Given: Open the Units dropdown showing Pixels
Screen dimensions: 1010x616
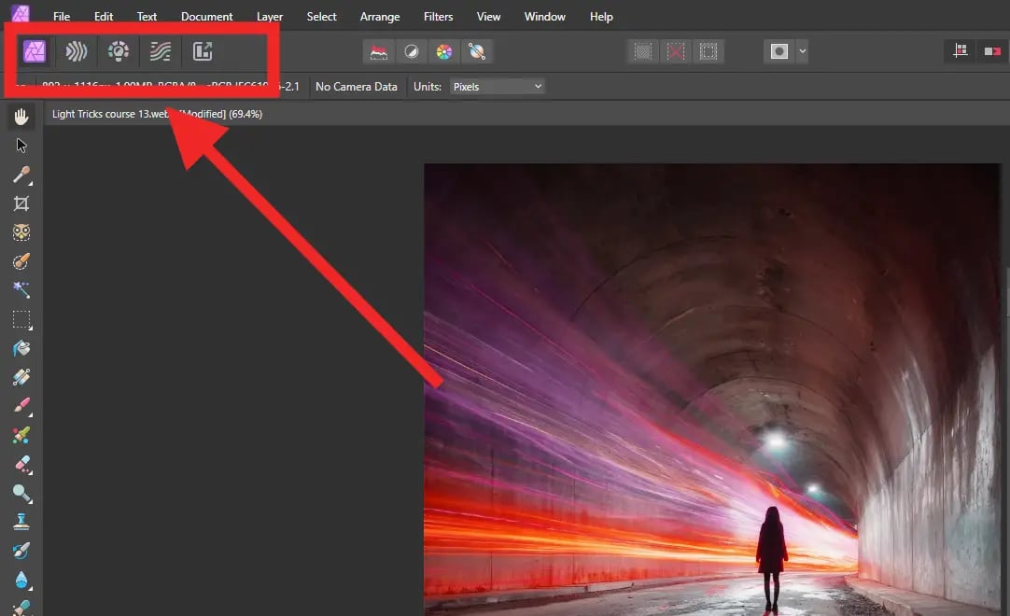Looking at the screenshot, I should 497,87.
